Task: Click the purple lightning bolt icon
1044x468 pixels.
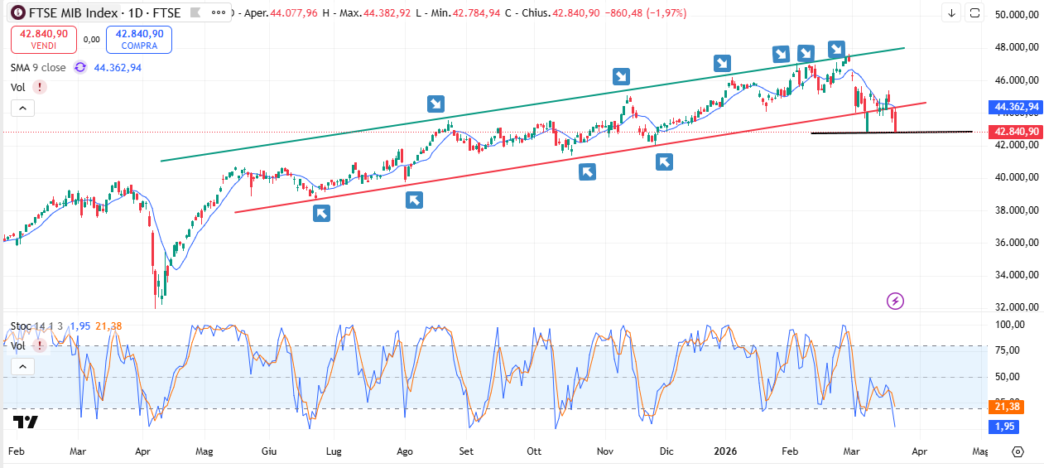Action: 895,301
